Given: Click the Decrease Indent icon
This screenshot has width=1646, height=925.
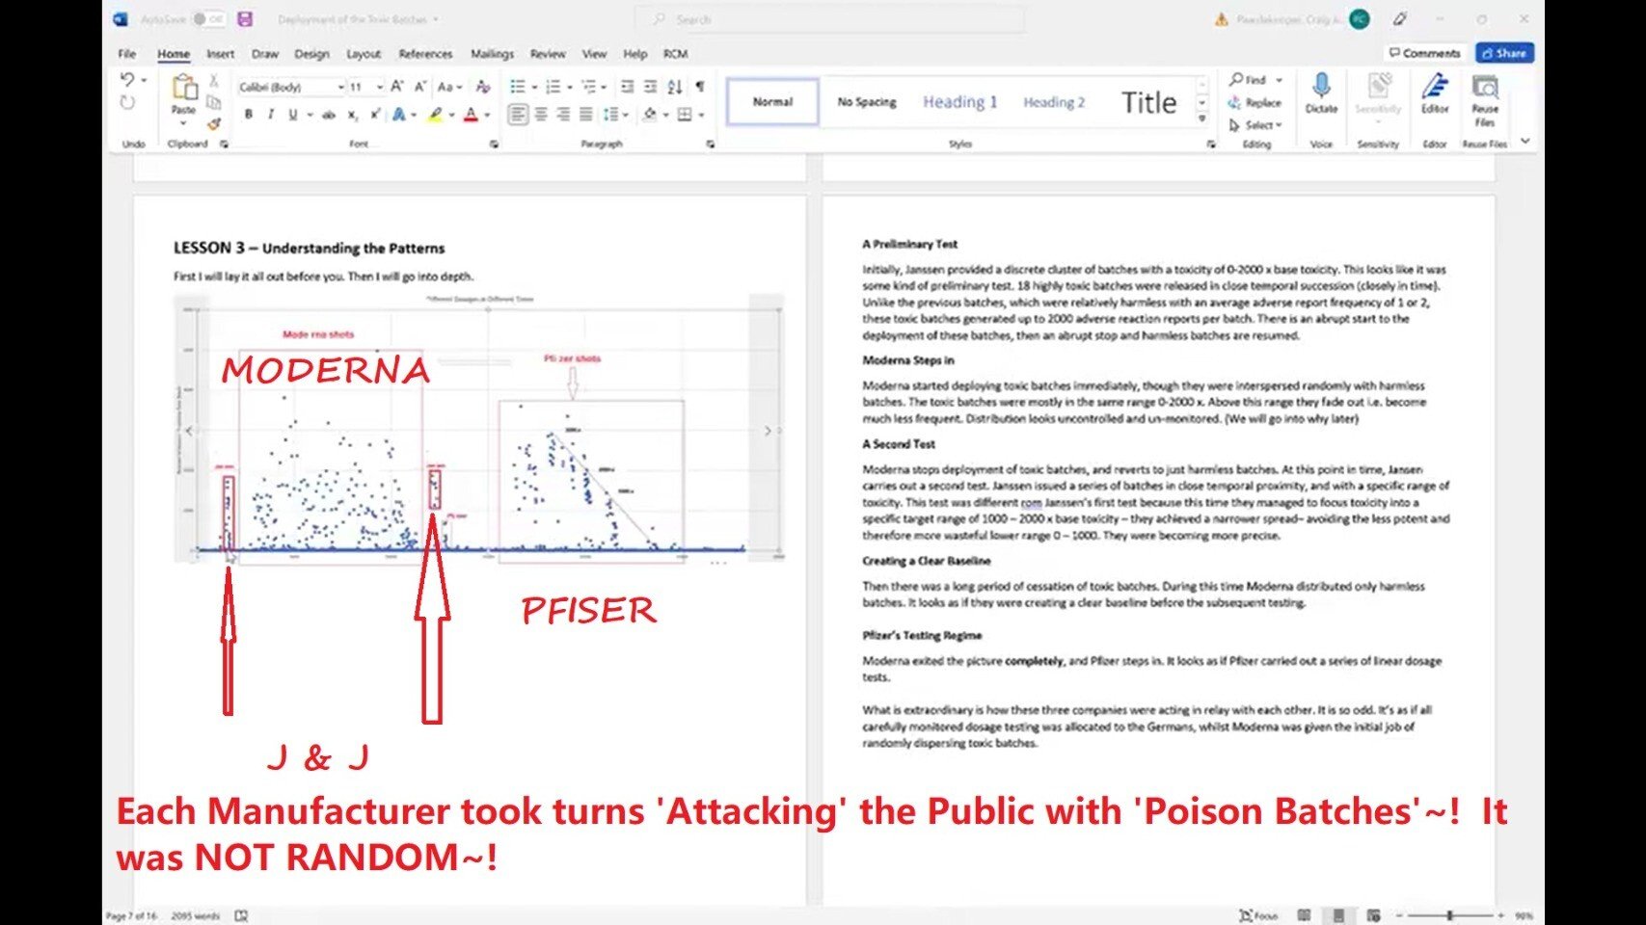Looking at the screenshot, I should pyautogui.click(x=628, y=87).
